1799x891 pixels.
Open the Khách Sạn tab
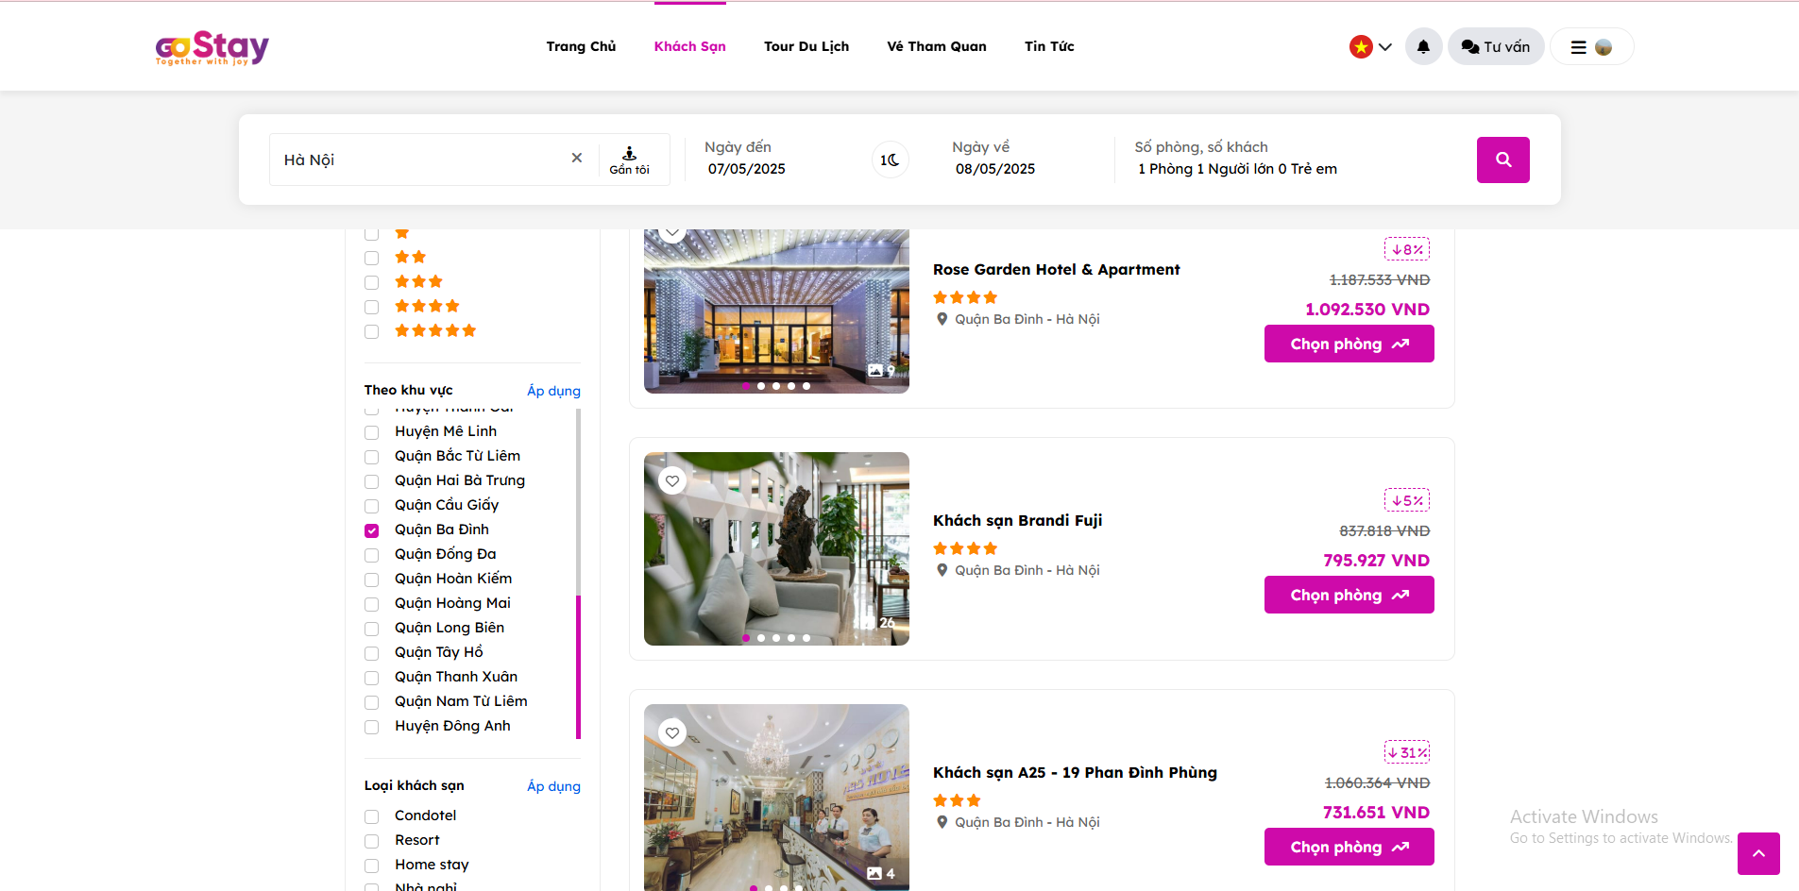(x=690, y=46)
